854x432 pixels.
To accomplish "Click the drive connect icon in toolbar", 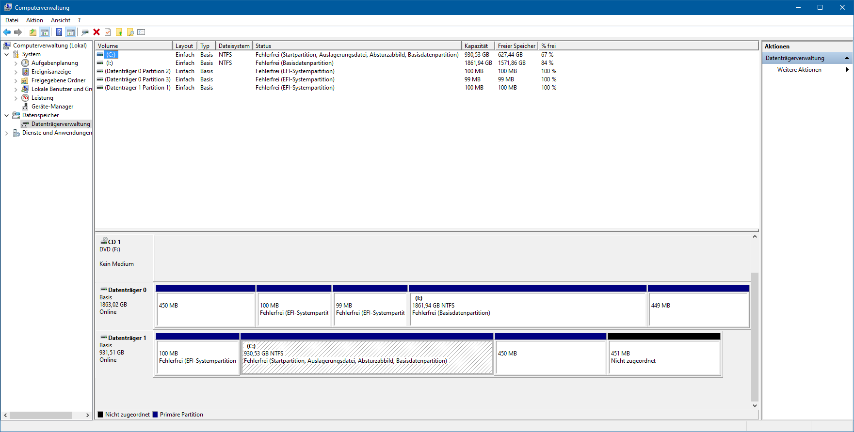I will [85, 32].
